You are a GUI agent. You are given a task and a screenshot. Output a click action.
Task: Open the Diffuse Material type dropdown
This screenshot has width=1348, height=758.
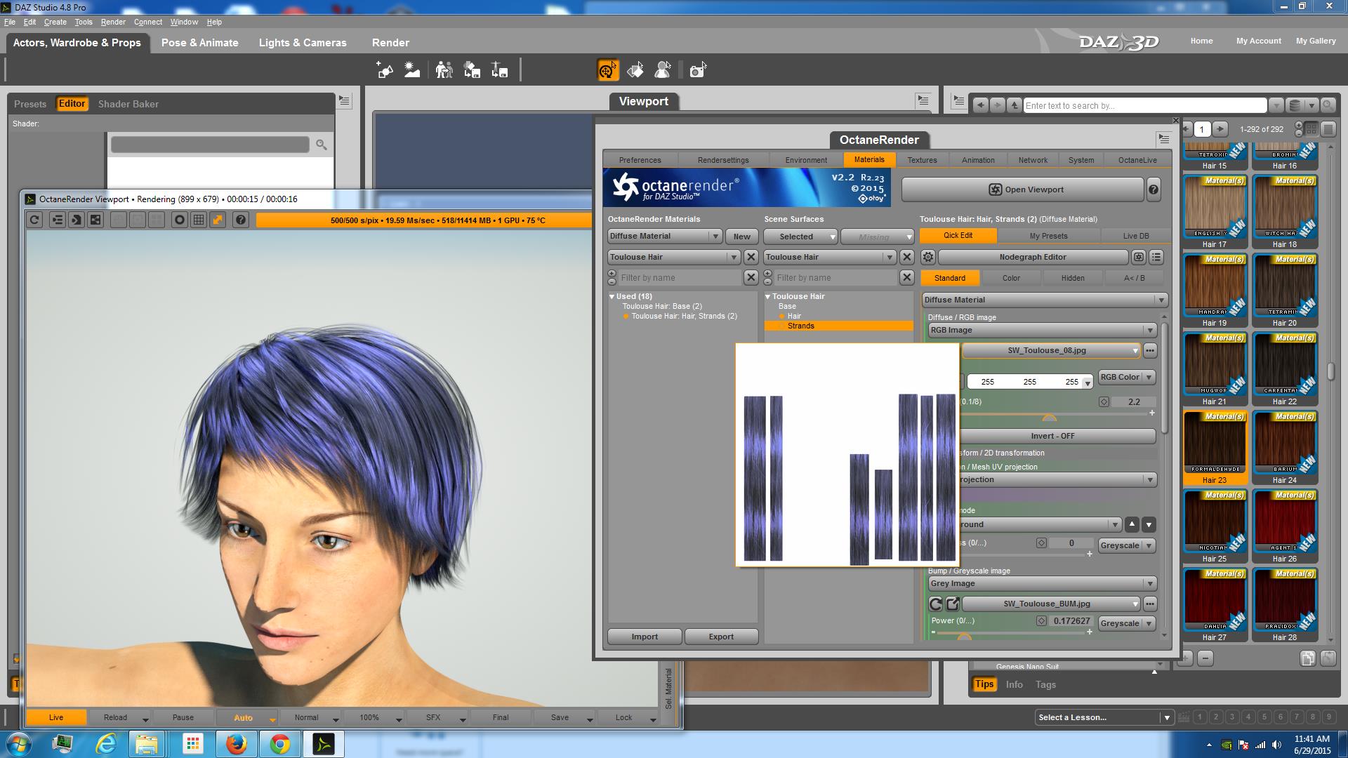click(x=1044, y=300)
